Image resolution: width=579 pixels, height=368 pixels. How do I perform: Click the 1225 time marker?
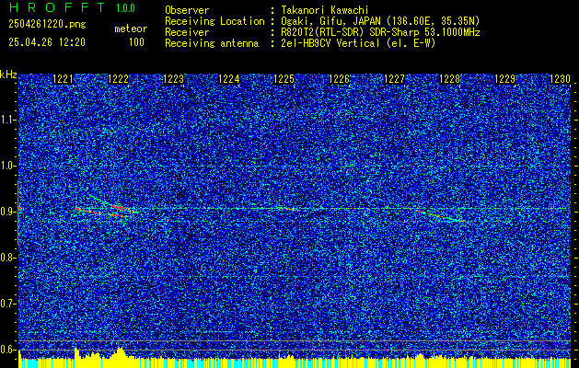click(x=284, y=79)
